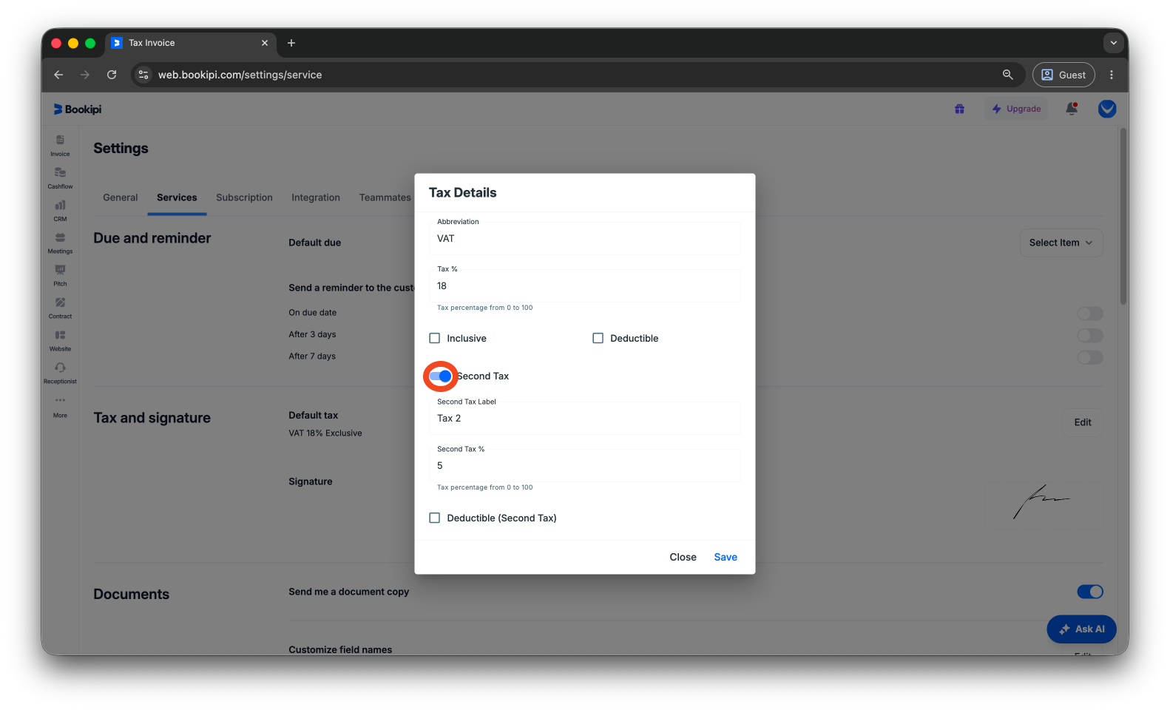Screen dimensions: 1170x710
Task: Click the Bookipi logo
Action: tap(78, 109)
